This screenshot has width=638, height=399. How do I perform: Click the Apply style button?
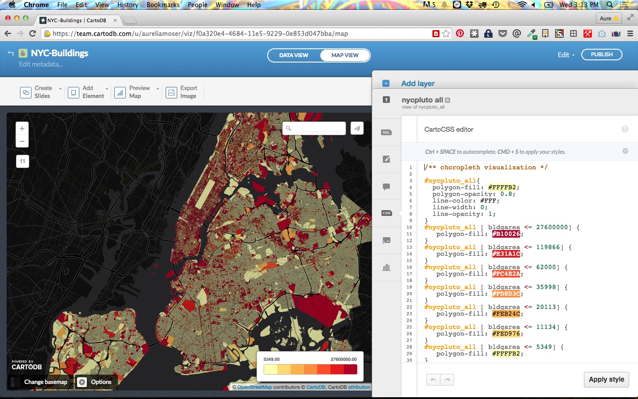(x=606, y=379)
